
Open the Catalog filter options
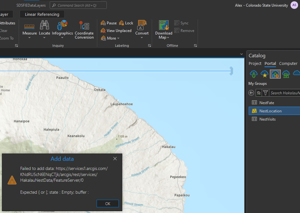pyautogui.click(x=265, y=93)
